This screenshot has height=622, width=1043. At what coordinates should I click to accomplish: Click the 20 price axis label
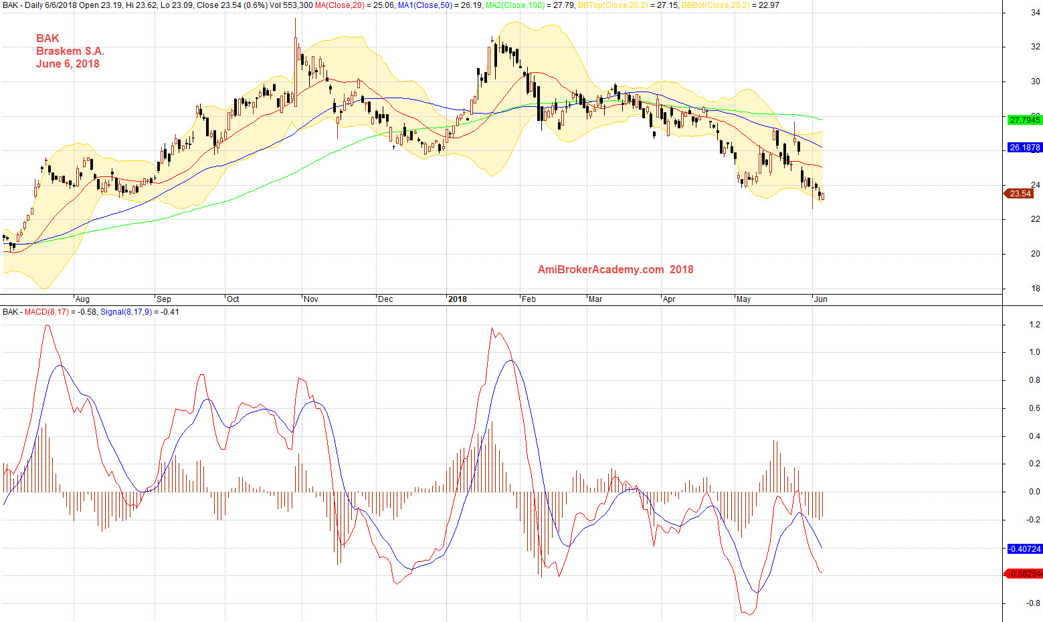(x=1036, y=254)
